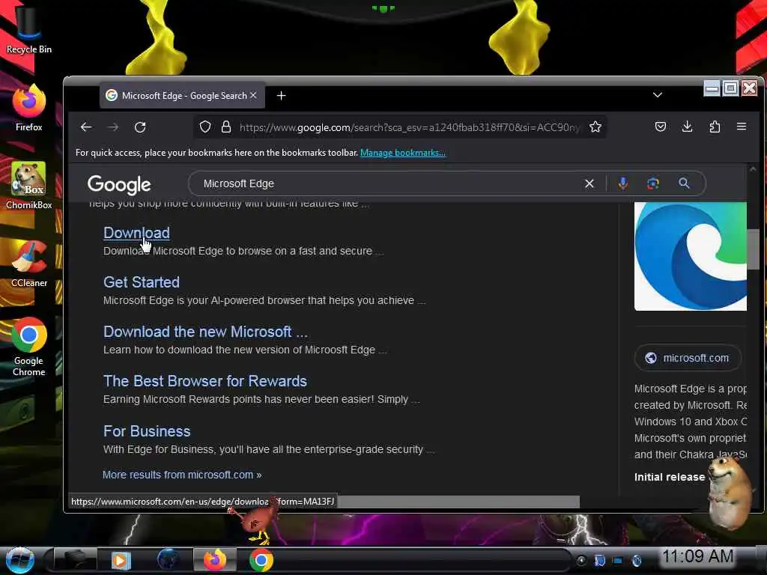Image resolution: width=767 pixels, height=575 pixels.
Task: Open the Download the new Microsoft result
Action: (x=205, y=332)
